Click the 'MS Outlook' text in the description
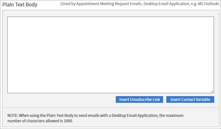Image resolution: width=221 pixels, height=129 pixels. (x=208, y=4)
